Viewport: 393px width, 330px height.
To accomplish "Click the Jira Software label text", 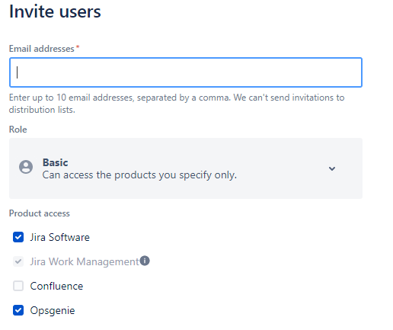I will click(59, 237).
